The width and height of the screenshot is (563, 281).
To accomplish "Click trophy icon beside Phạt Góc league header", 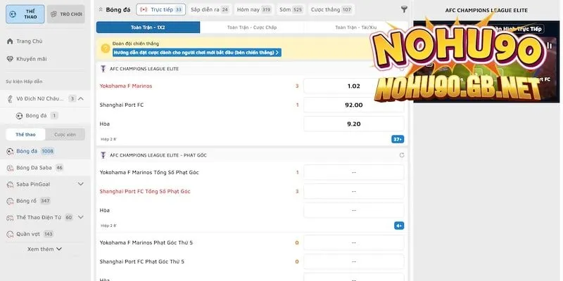I will coord(103,155).
